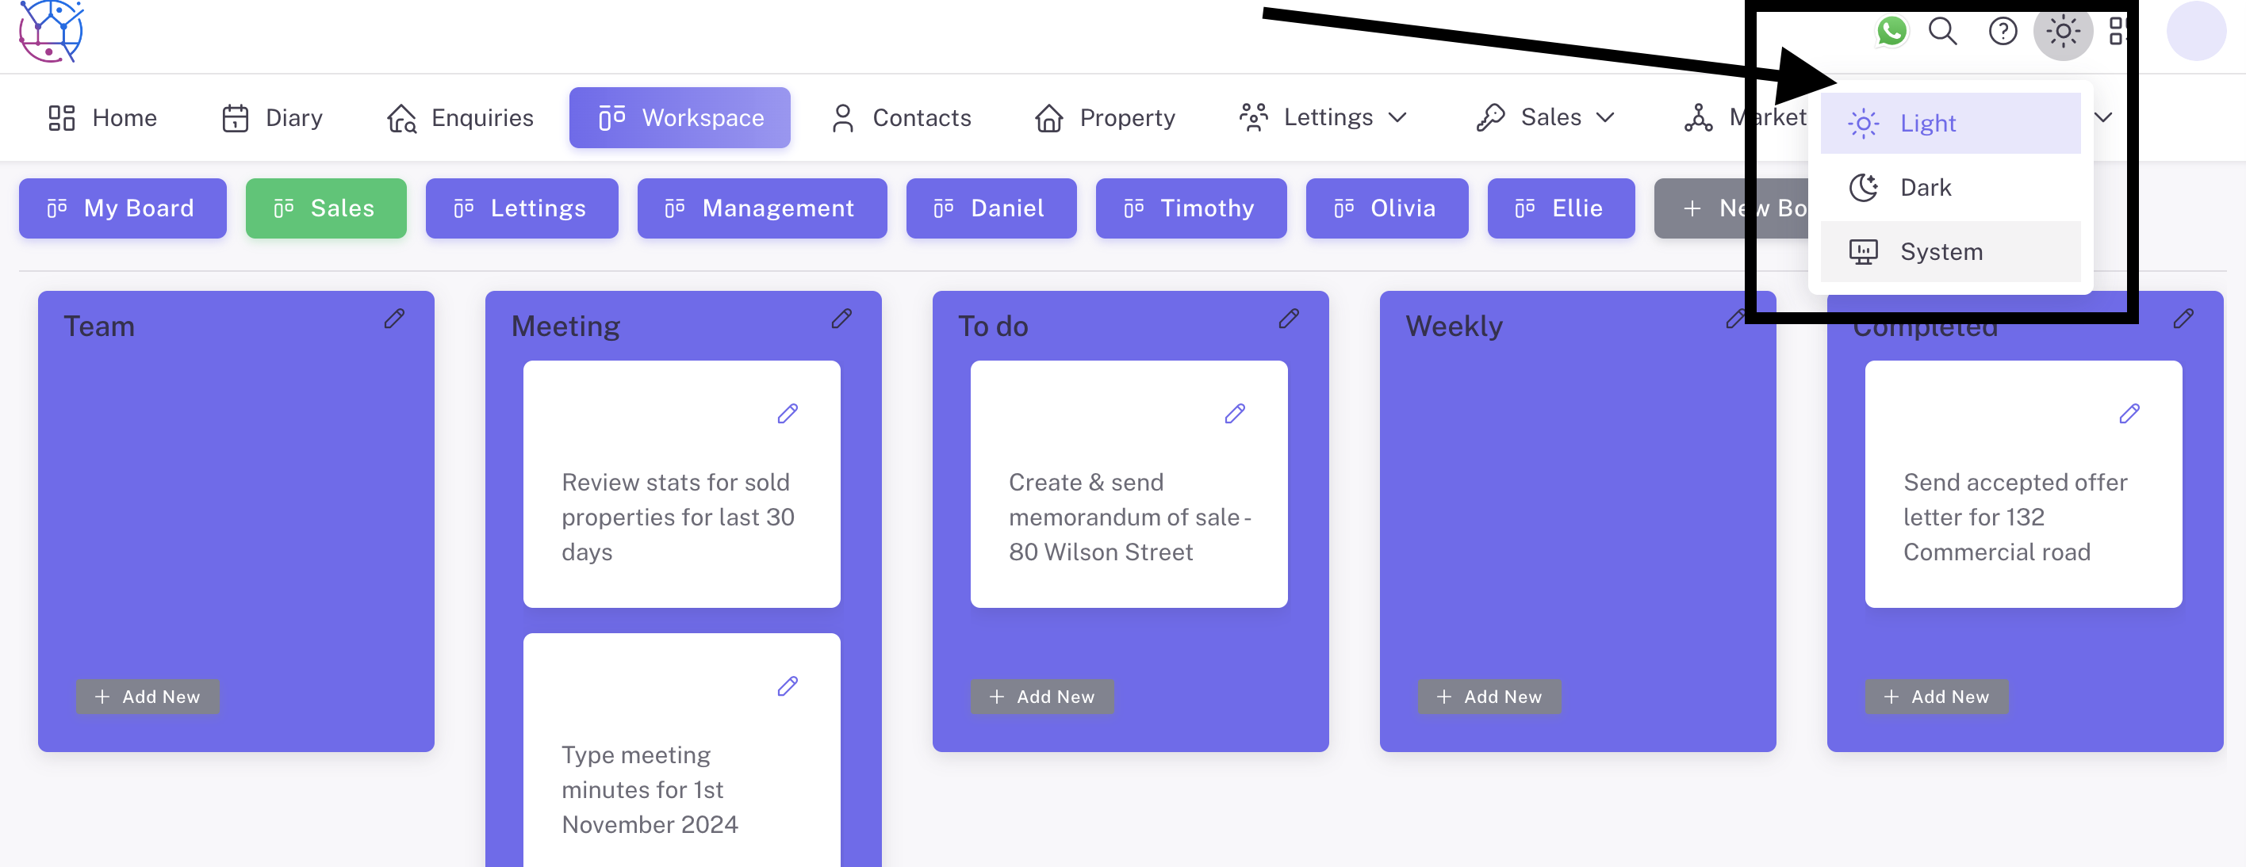The image size is (2246, 867).
Task: Click the search magnifier icon
Action: coord(1942,32)
